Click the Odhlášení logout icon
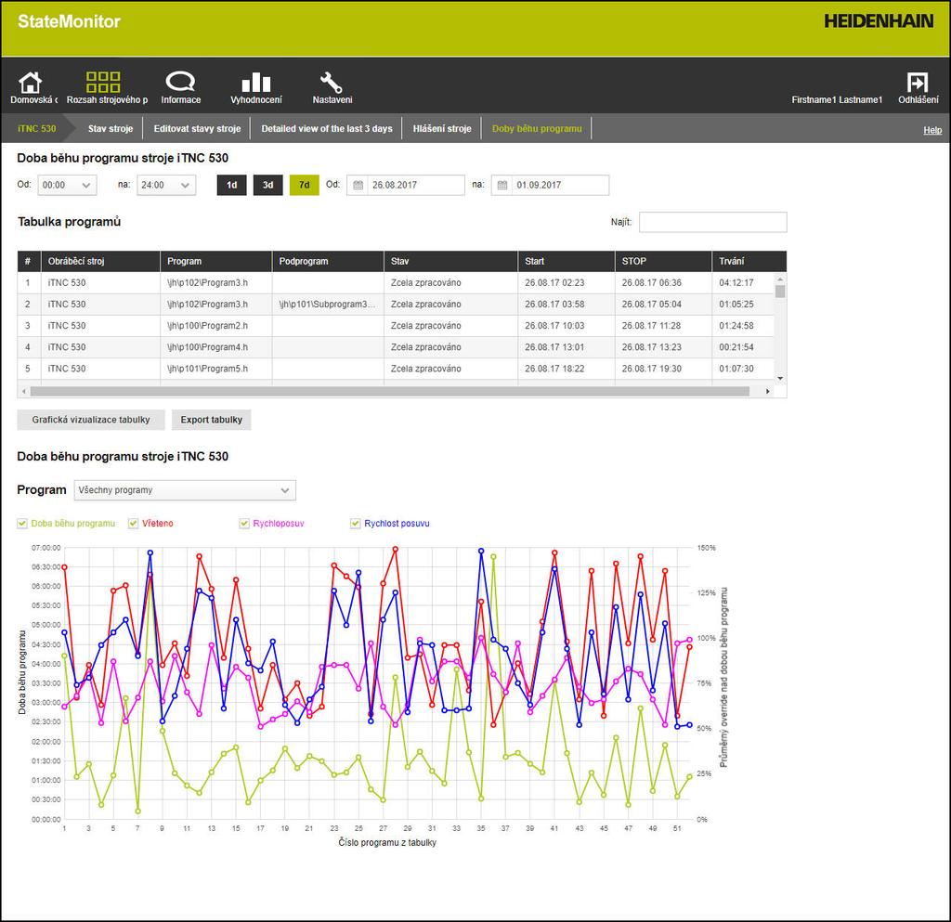Screen dimensions: 951x922 [x=918, y=82]
